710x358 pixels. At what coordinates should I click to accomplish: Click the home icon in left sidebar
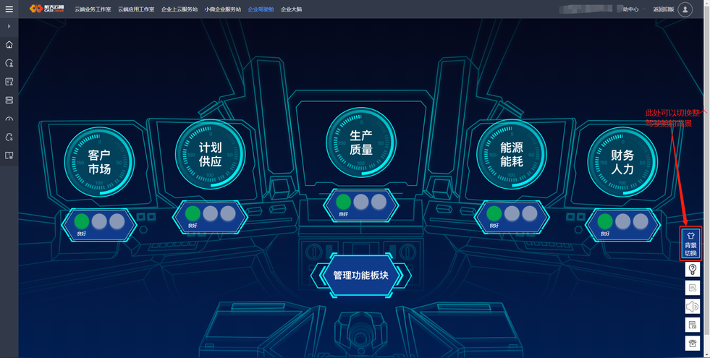pyautogui.click(x=9, y=45)
